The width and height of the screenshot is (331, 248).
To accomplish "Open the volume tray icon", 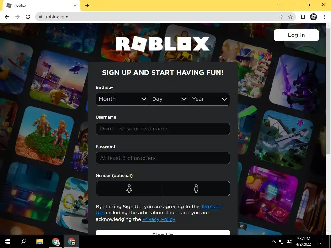I will point(289,242).
